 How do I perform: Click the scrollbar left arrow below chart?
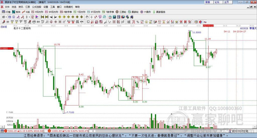(x=93, y=131)
